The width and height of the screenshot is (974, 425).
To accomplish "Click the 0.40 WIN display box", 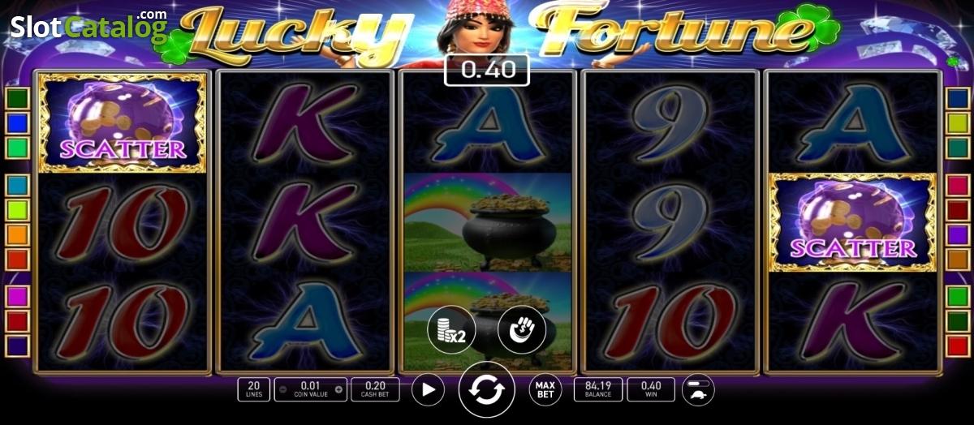I will pyautogui.click(x=650, y=389).
